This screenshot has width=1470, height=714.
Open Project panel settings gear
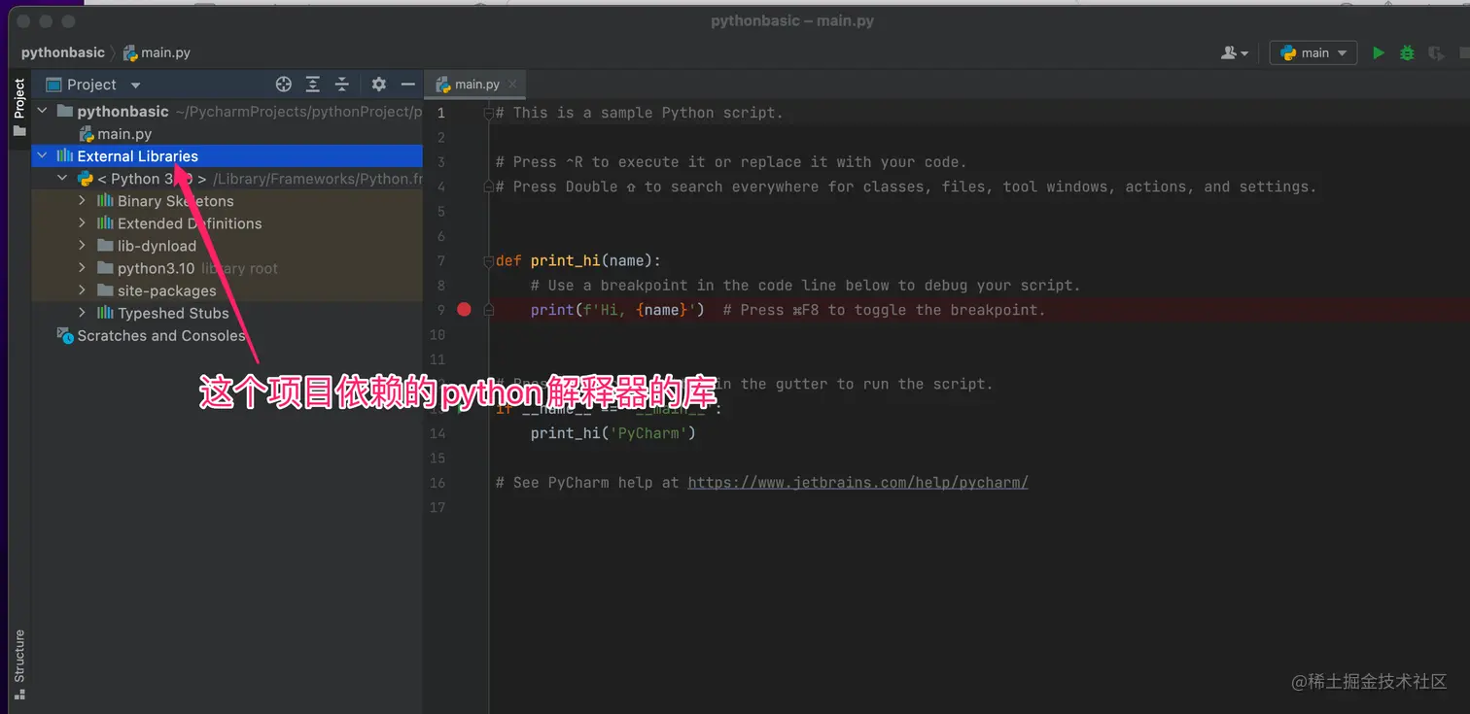pyautogui.click(x=379, y=85)
